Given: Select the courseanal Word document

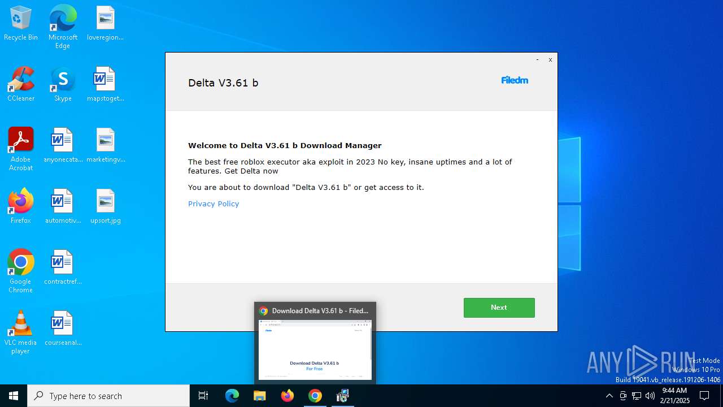Looking at the screenshot, I should (x=63, y=329).
